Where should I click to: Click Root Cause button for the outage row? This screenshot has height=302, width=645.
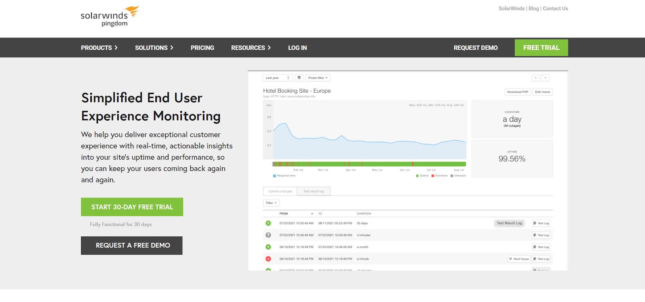(x=519, y=259)
